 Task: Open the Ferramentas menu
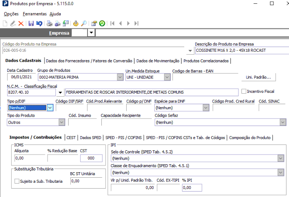click(x=35, y=14)
